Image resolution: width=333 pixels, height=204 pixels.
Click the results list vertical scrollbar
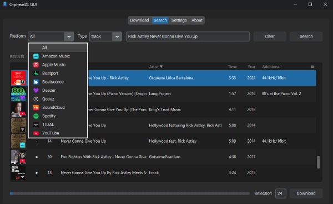[x=318, y=162]
